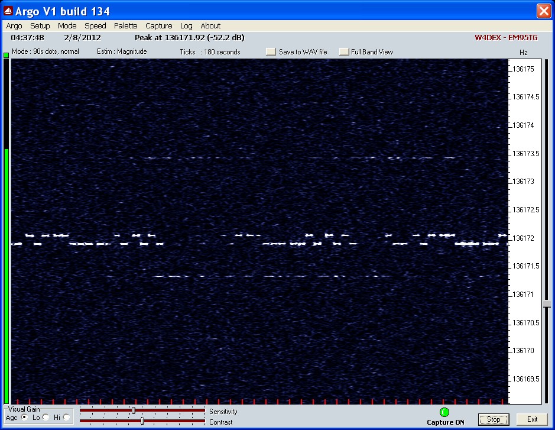This screenshot has height=430, width=555.
Task: Click the 136174 frequency scale label
Action: (523, 125)
